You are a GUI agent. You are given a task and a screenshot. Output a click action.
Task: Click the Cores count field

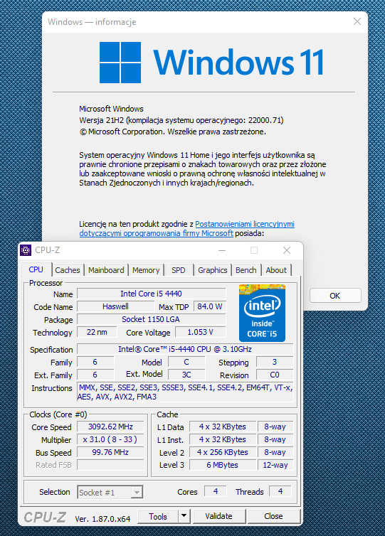coord(216,491)
